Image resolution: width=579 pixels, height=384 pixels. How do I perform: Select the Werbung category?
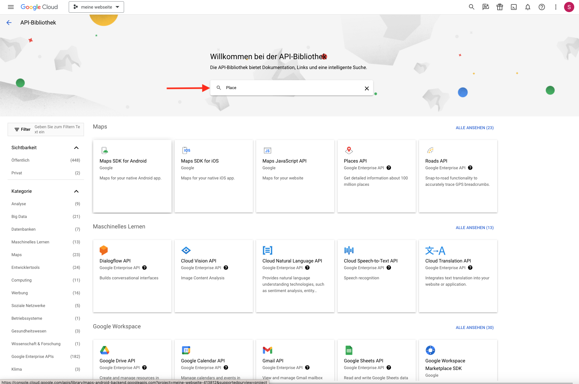[x=46, y=293]
